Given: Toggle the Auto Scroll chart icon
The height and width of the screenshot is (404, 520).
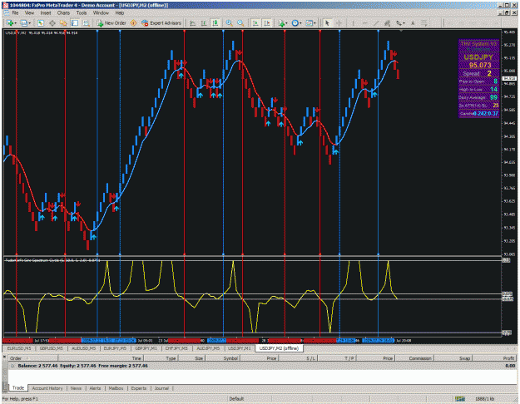Looking at the screenshot, I should coord(255,23).
